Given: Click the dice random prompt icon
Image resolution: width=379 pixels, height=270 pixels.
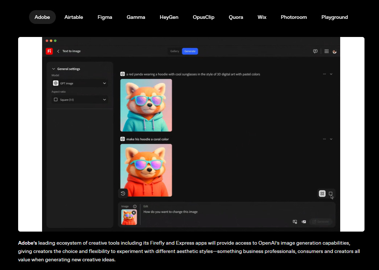Looking at the screenshot, I should coord(304,222).
